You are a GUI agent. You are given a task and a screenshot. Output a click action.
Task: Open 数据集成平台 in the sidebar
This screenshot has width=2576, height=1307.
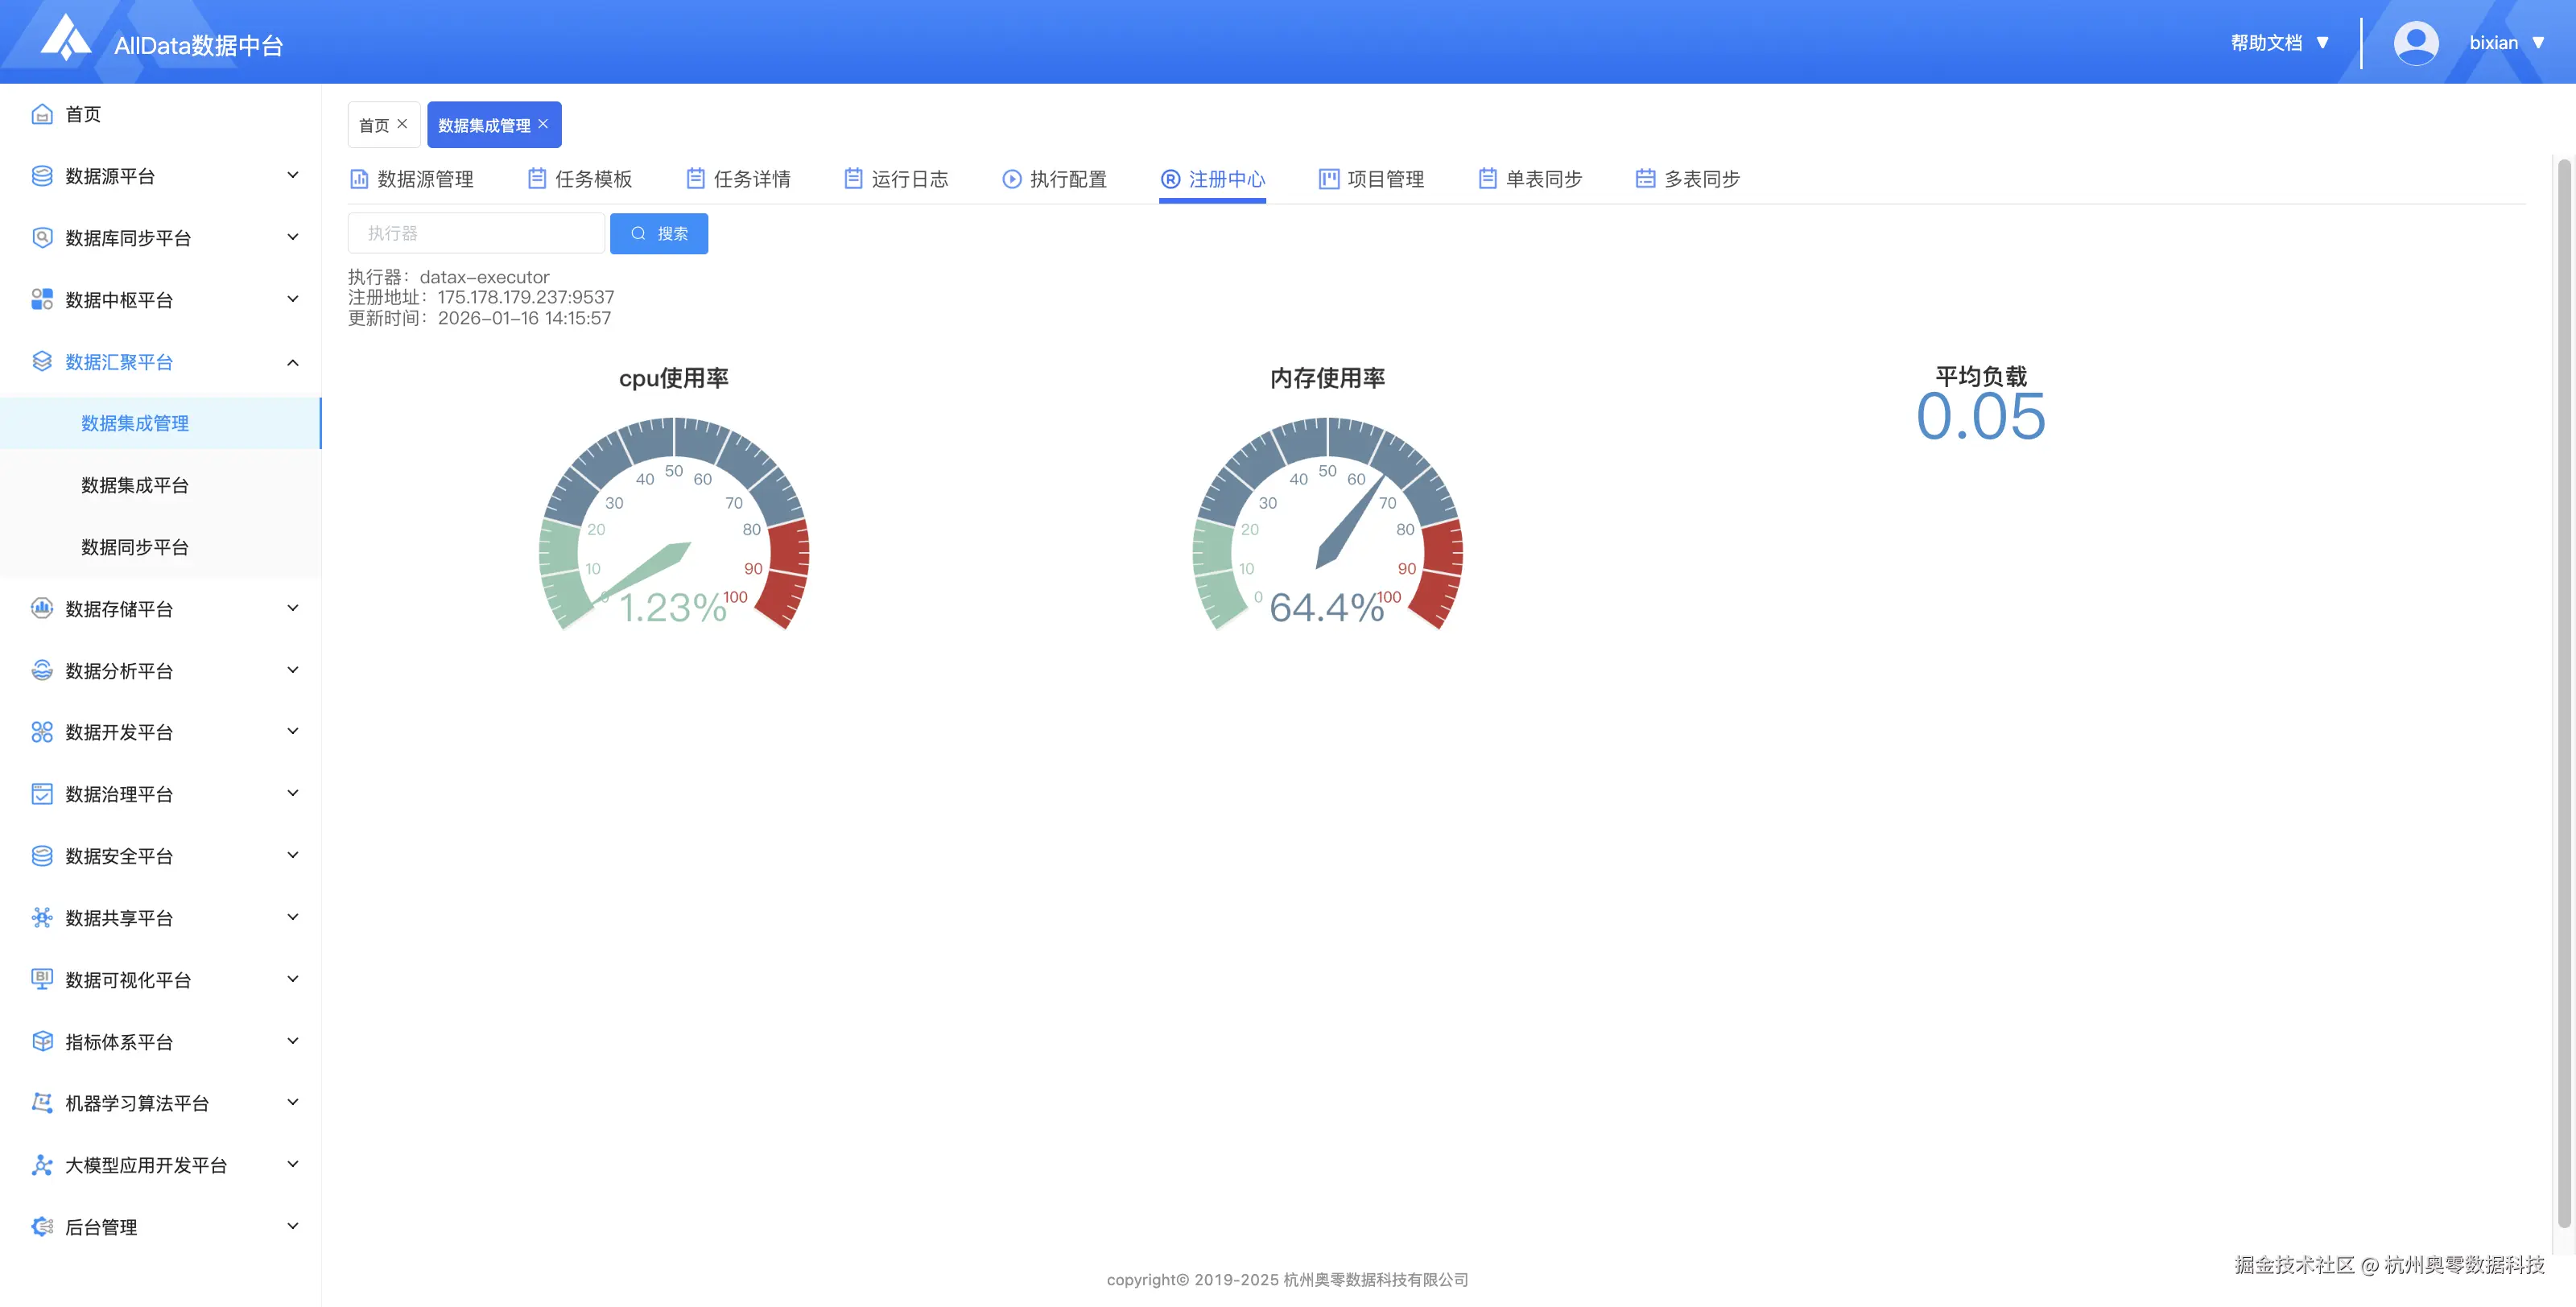point(135,485)
